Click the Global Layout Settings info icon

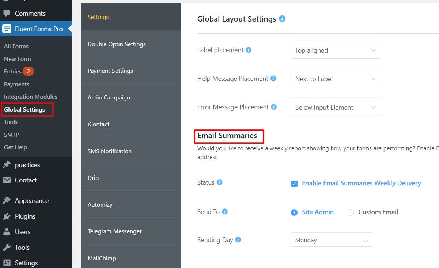[282, 19]
